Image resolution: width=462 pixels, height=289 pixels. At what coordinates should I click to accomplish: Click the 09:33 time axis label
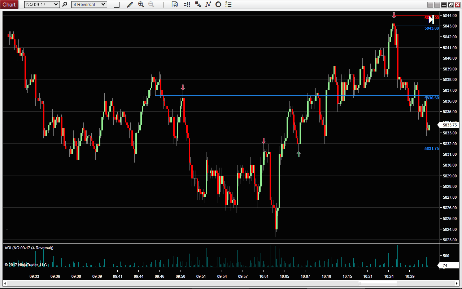tap(34, 276)
